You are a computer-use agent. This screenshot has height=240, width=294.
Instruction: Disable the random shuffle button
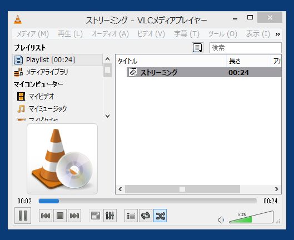[x=160, y=216]
